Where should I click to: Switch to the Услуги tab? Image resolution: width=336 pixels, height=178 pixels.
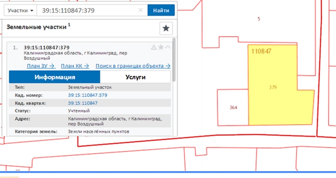[x=135, y=77]
